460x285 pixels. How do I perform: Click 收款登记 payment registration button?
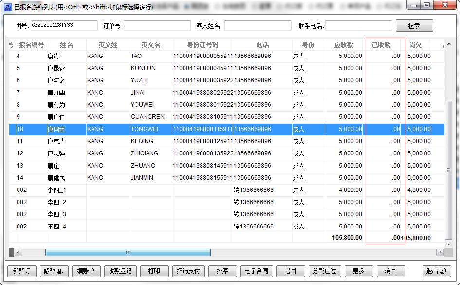coord(120,271)
